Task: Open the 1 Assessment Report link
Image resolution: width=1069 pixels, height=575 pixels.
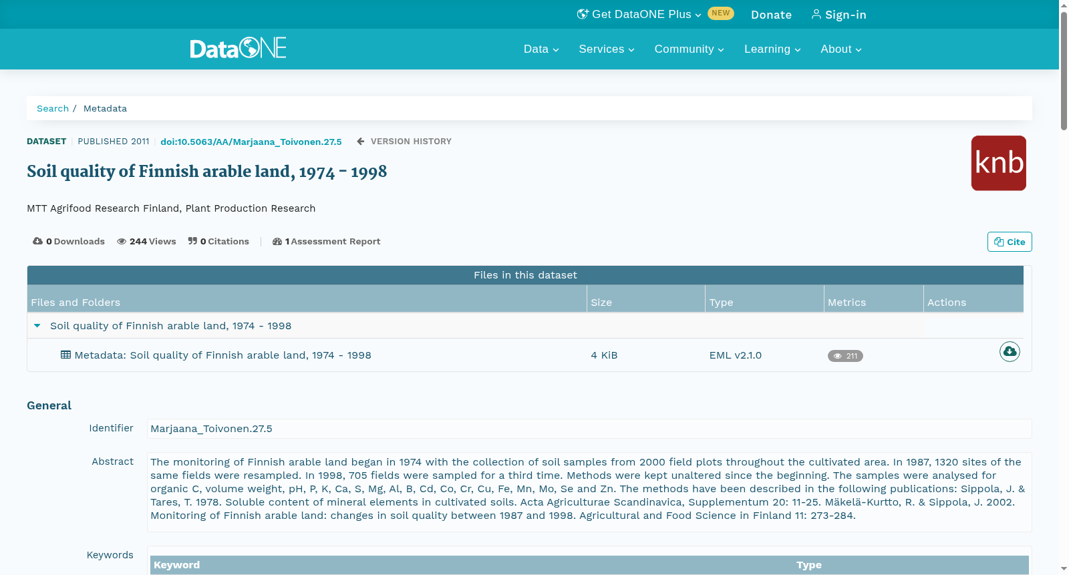Action: (327, 241)
